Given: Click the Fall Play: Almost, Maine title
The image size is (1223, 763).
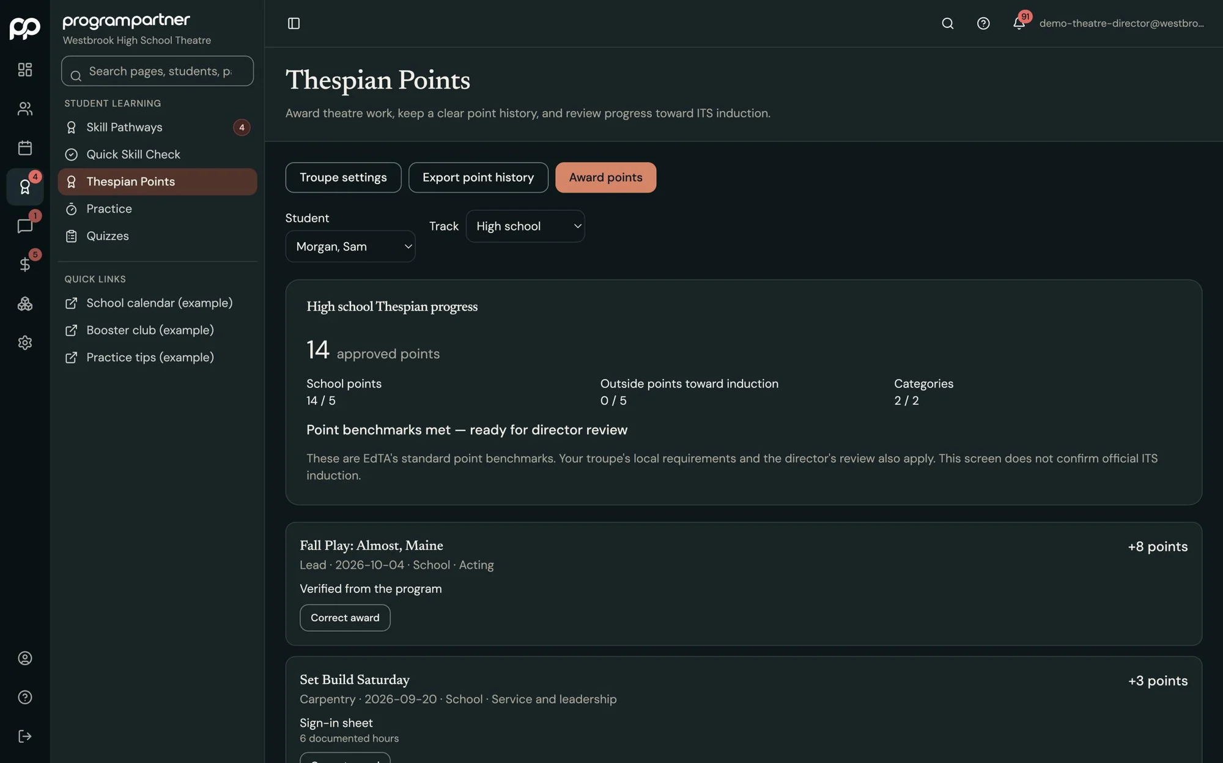Looking at the screenshot, I should click(371, 545).
